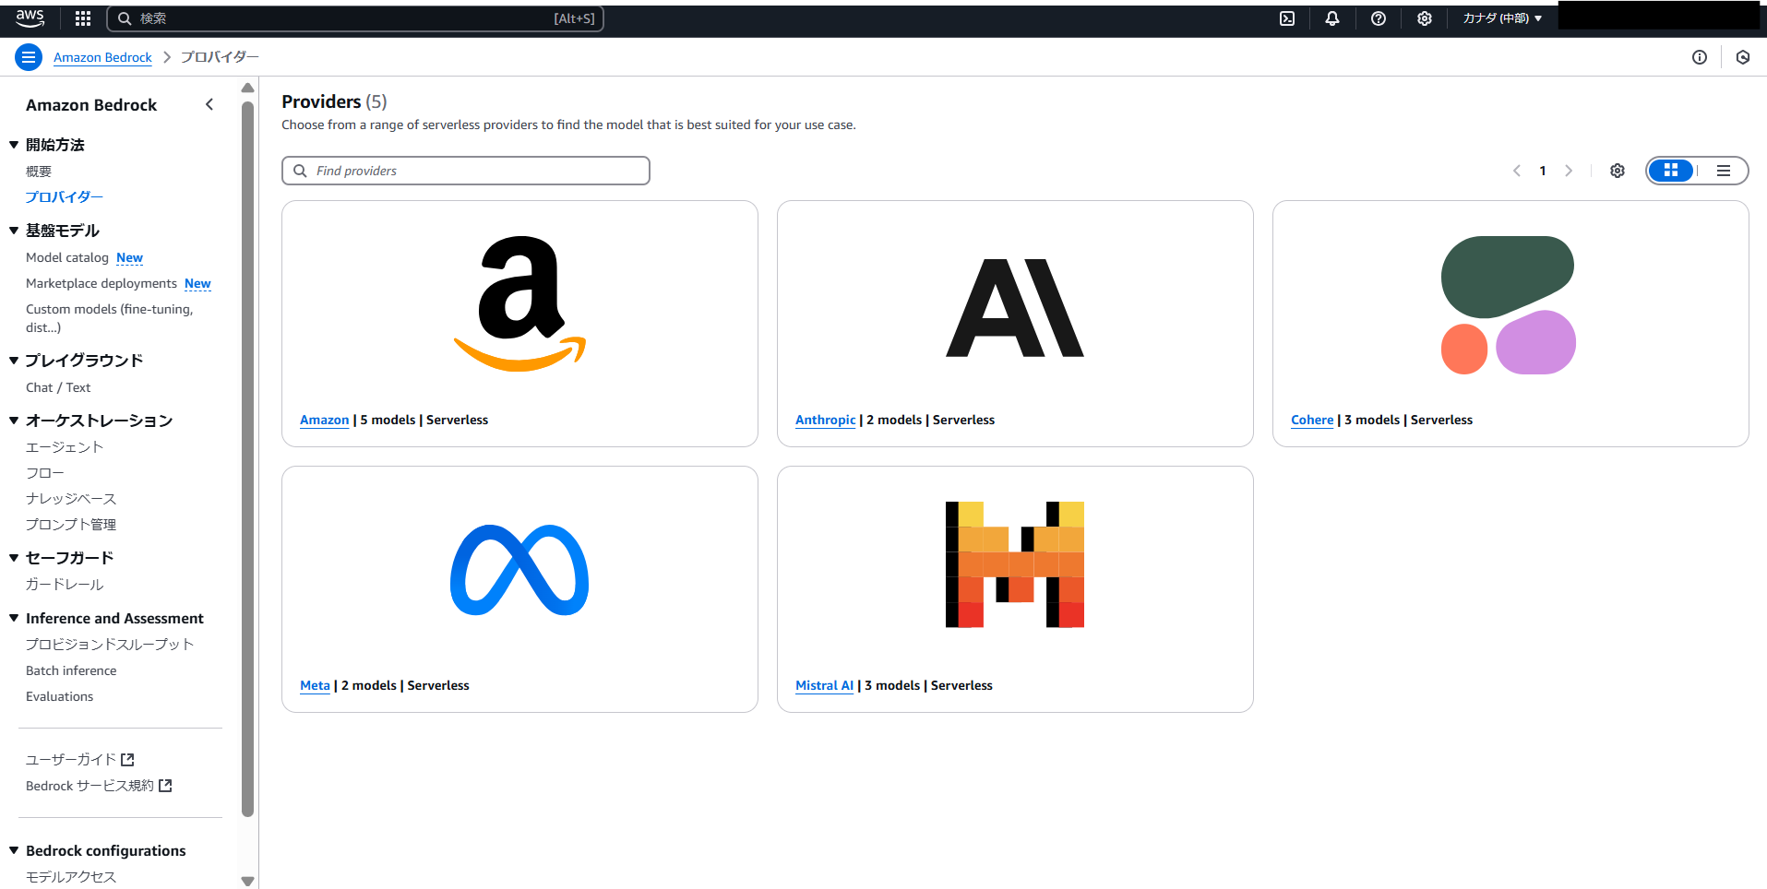Open the hexagon tools icon at top right
The image size is (1767, 889).
click(x=1743, y=57)
